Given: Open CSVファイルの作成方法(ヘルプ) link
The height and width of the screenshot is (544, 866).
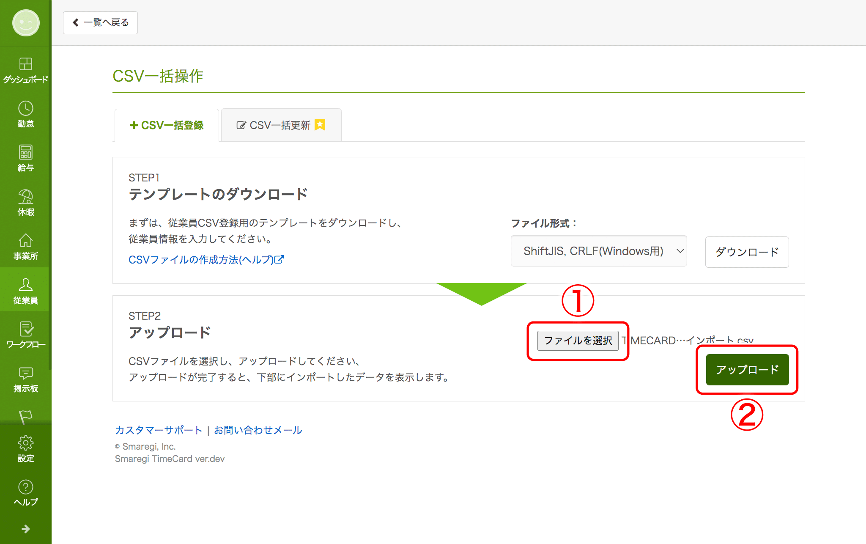Looking at the screenshot, I should coord(206,260).
